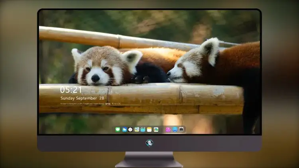The image size is (299, 168).
Task: Open the Camera app in the dock
Action: click(181, 129)
